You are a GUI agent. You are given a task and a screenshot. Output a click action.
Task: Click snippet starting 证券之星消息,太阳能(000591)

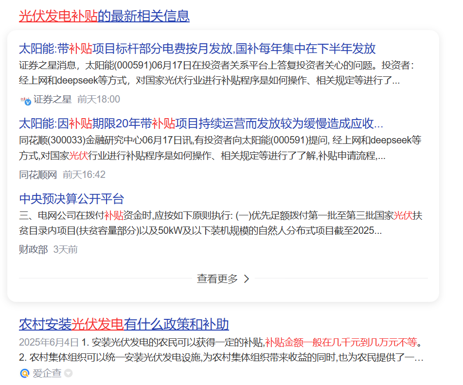[217, 72]
